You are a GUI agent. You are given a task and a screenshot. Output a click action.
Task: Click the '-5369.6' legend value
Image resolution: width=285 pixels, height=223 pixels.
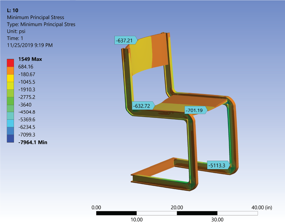[x=27, y=120]
